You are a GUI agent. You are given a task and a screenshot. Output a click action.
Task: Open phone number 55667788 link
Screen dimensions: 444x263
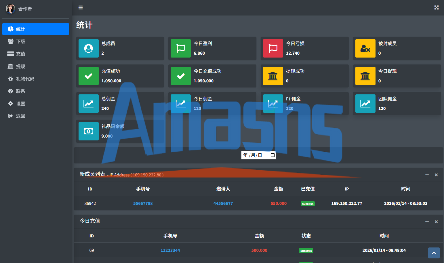point(143,203)
